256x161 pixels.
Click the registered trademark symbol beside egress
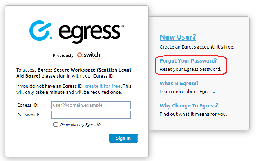tap(123, 26)
